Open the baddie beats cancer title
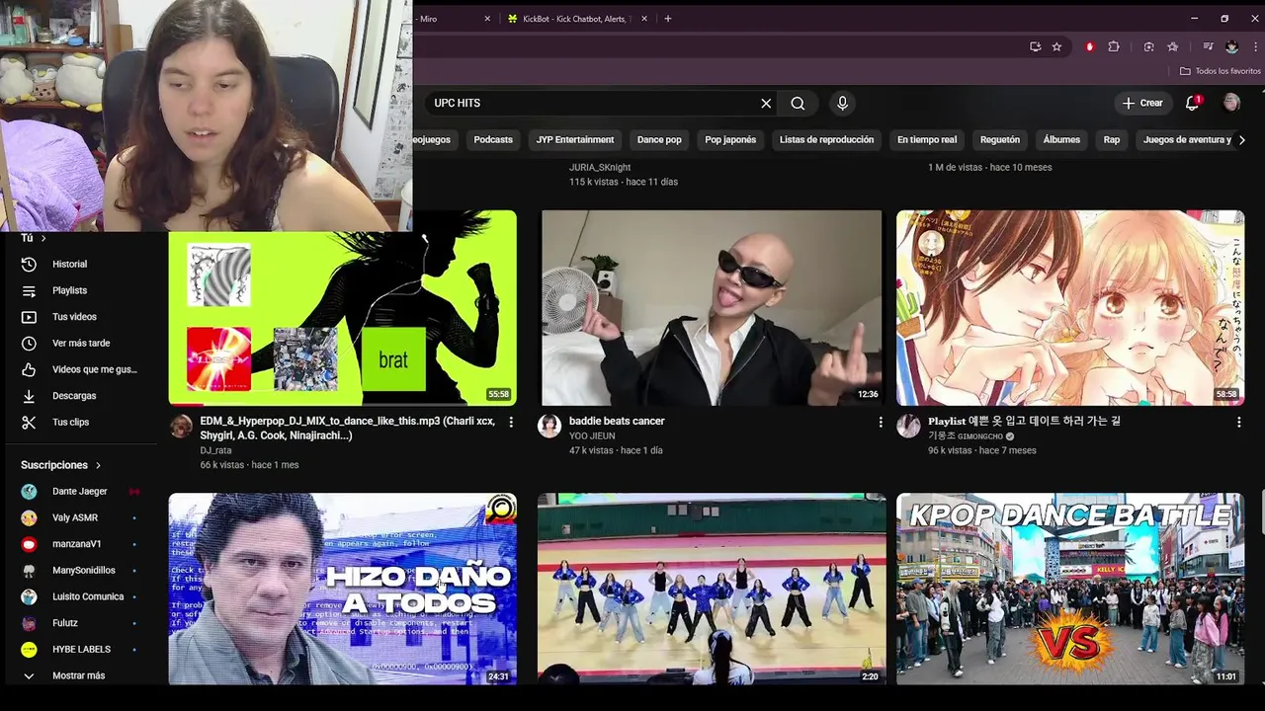 [x=617, y=421]
